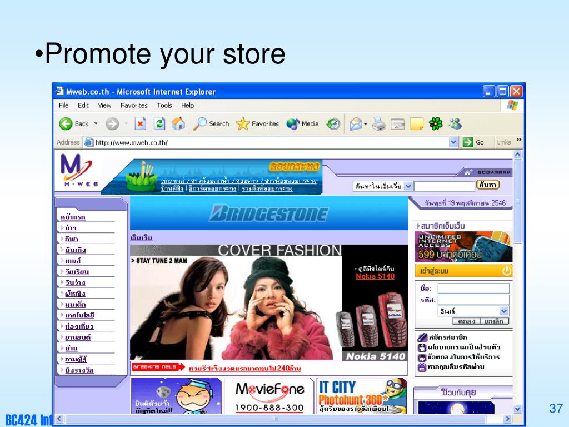Expand the Mail button dropdown arrow
Viewport: 569px width, 427px height.
coord(366,124)
